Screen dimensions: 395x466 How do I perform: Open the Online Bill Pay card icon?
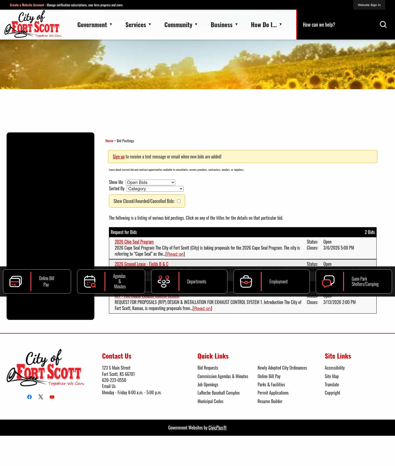click(x=16, y=281)
